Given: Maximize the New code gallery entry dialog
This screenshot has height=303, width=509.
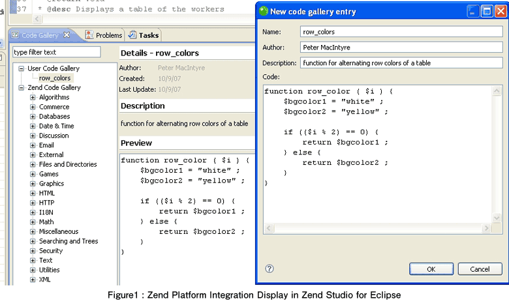Looking at the screenshot, I should [487, 11].
